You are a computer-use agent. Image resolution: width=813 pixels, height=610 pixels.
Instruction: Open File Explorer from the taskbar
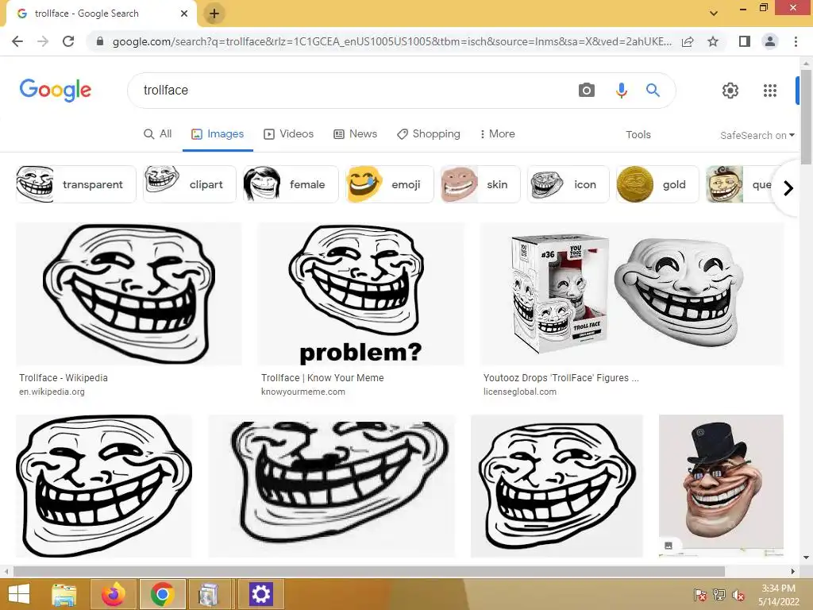pyautogui.click(x=64, y=594)
